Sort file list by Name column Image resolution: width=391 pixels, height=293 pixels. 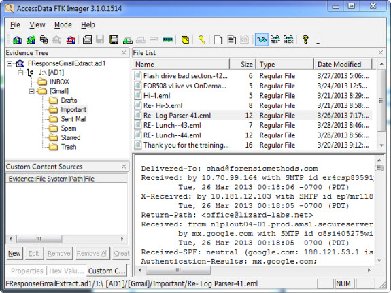tap(181, 64)
